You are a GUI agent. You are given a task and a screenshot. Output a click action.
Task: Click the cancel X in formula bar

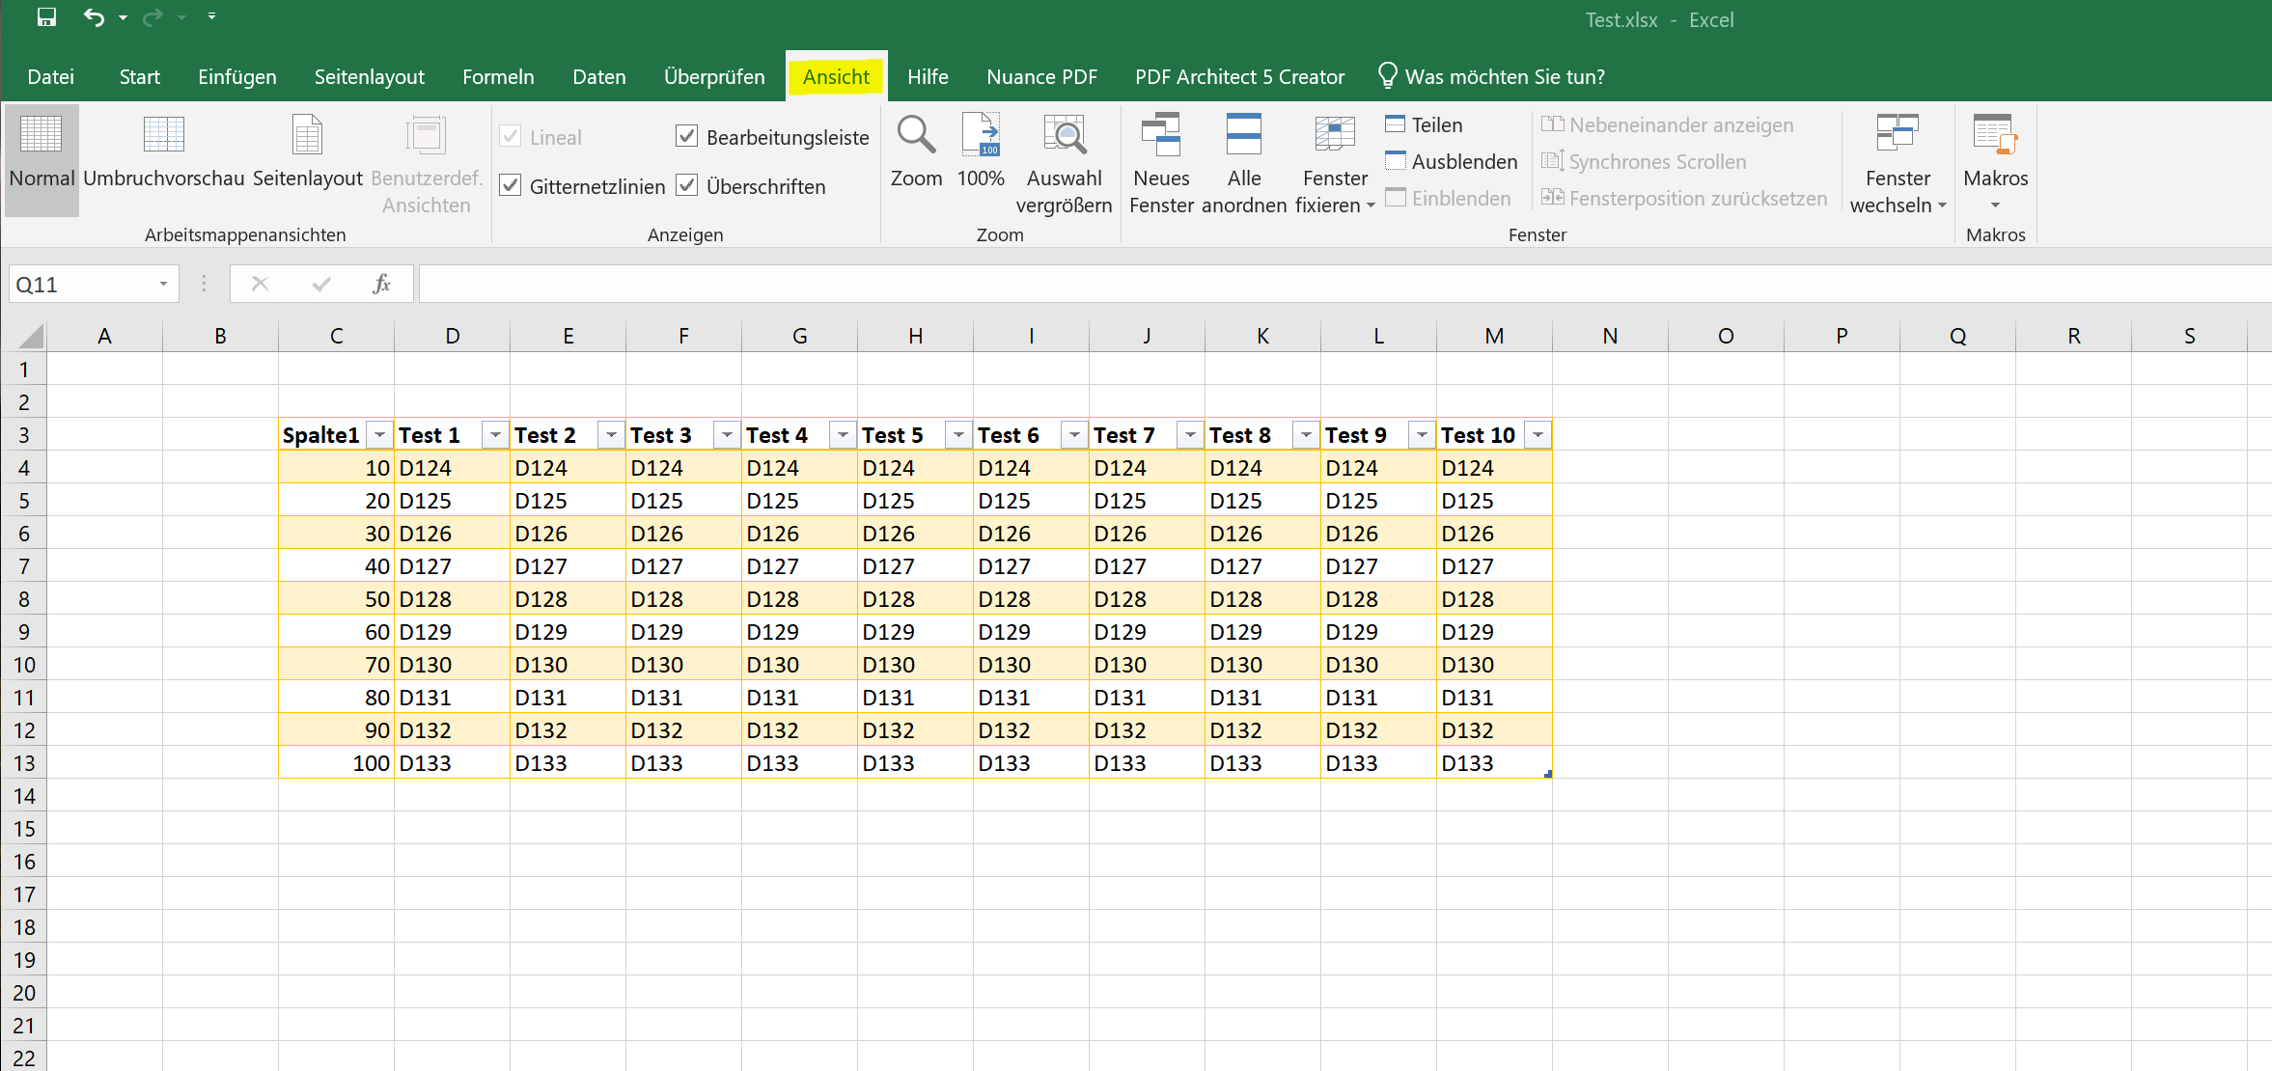260,284
